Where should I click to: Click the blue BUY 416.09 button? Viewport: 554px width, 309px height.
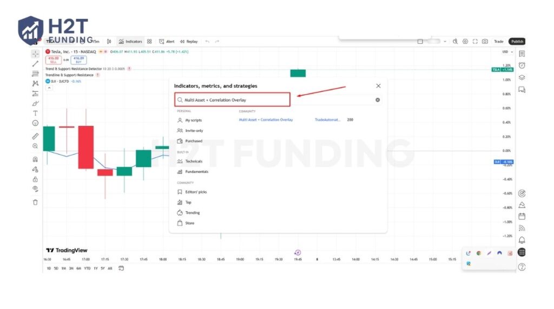(x=78, y=60)
